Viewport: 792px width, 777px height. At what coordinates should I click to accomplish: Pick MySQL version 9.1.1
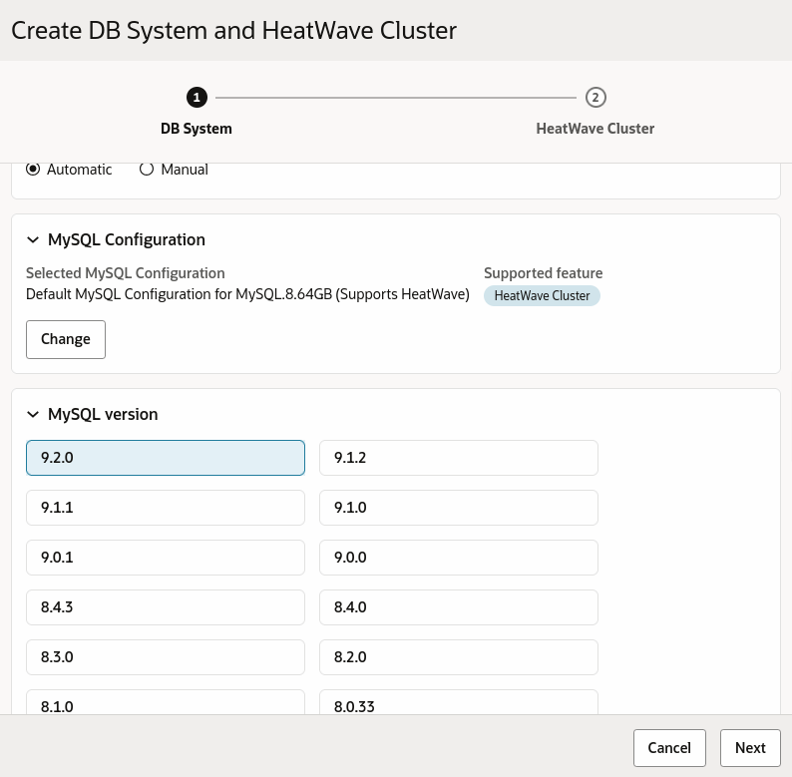(166, 508)
